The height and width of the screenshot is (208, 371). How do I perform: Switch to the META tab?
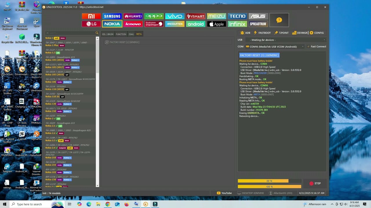[x=139, y=34]
